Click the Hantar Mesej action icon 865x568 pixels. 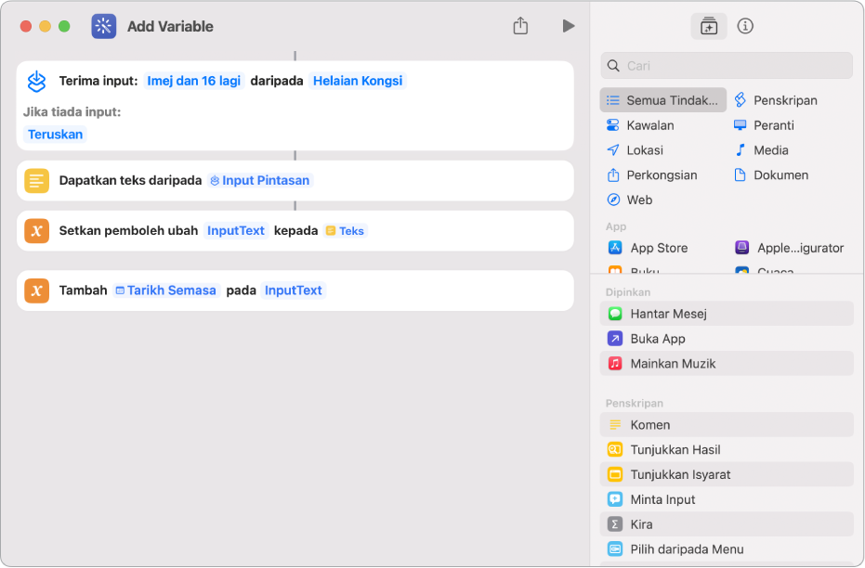coord(615,314)
